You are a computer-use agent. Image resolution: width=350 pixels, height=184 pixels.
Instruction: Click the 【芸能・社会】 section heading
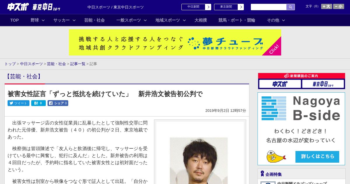[24, 77]
